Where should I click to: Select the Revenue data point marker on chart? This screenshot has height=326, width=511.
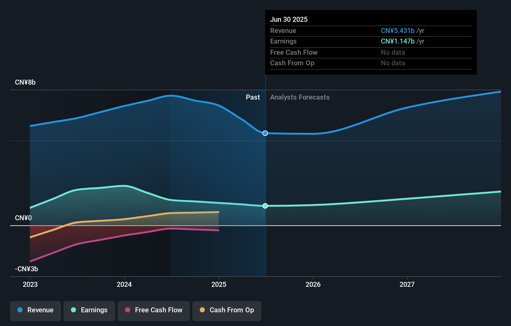coord(265,133)
